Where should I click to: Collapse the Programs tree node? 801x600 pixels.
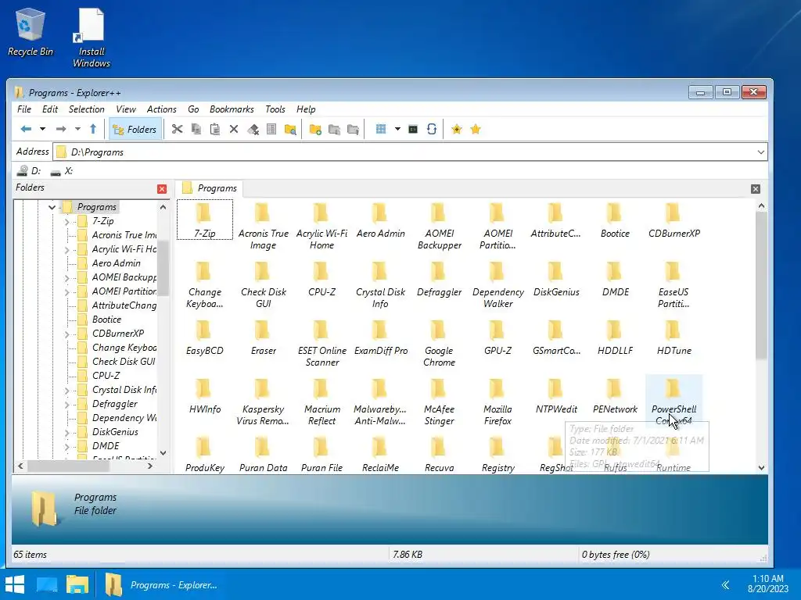click(x=52, y=207)
